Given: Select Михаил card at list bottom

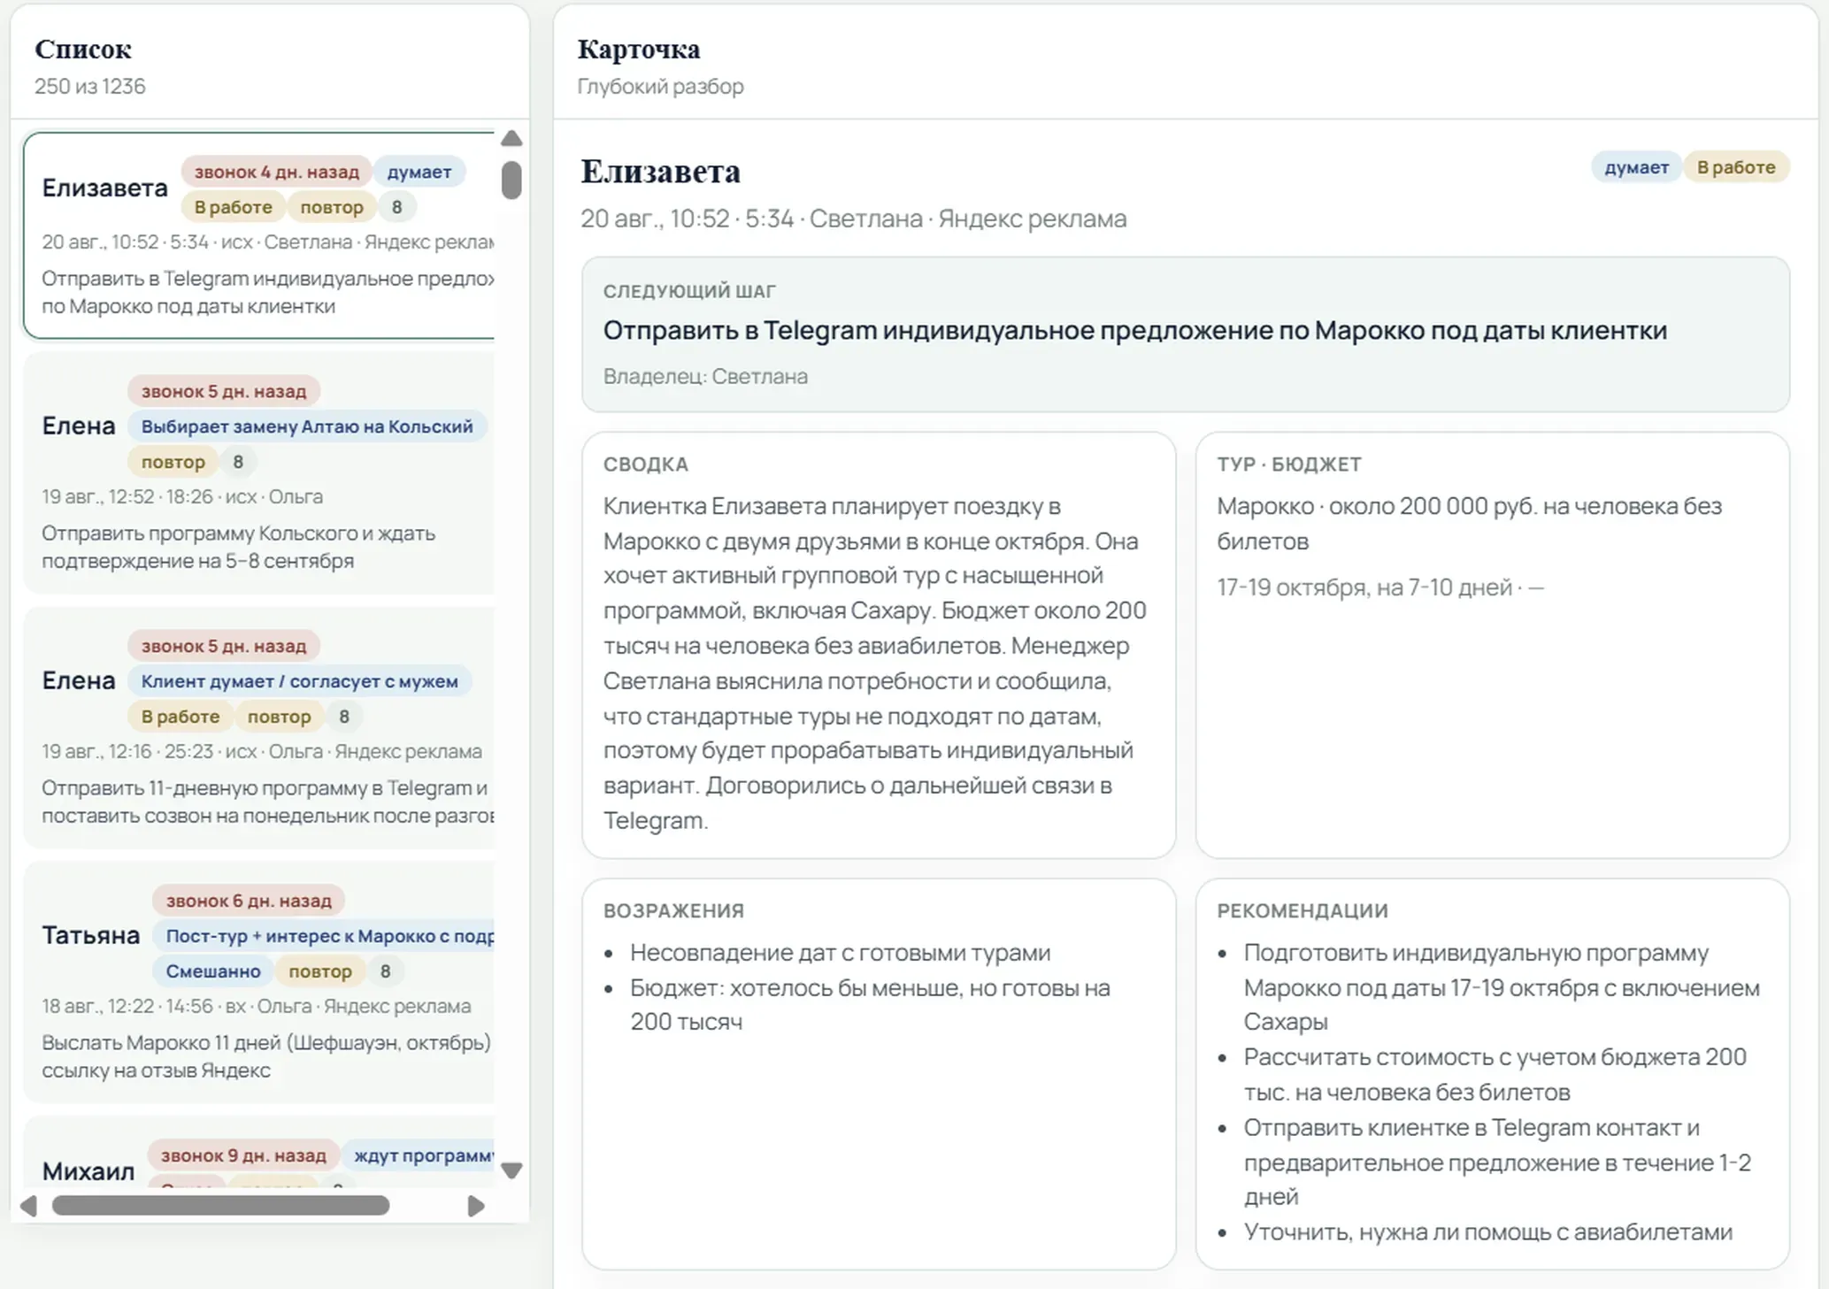Looking at the screenshot, I should [259, 1152].
